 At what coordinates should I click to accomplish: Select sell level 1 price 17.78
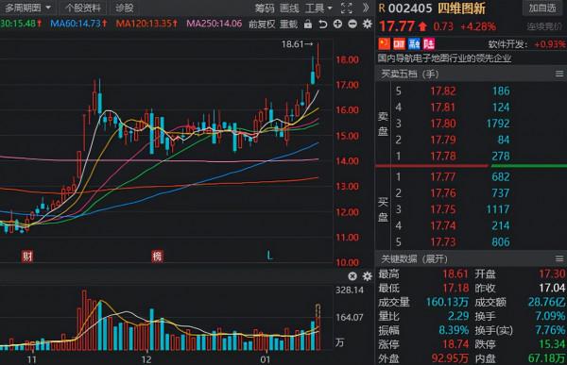click(x=443, y=156)
